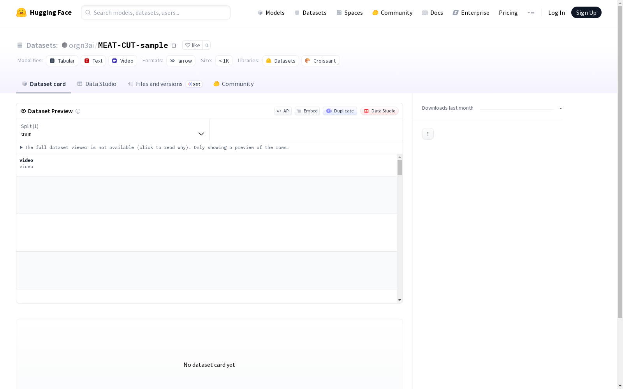Click the preview scrollbar down arrow
This screenshot has width=623, height=389.
(x=399, y=300)
